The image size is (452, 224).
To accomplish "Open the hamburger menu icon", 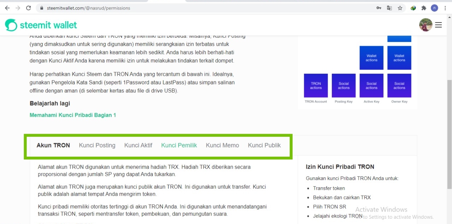I will [x=439, y=25].
